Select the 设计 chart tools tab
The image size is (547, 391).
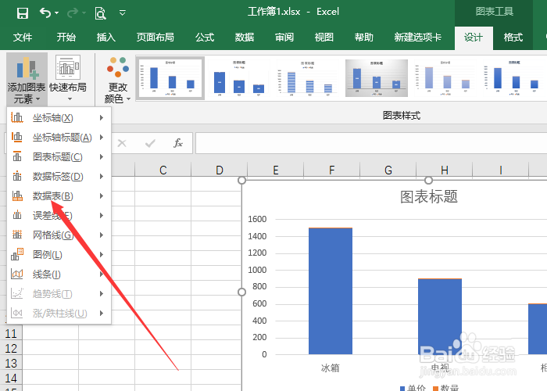click(474, 38)
